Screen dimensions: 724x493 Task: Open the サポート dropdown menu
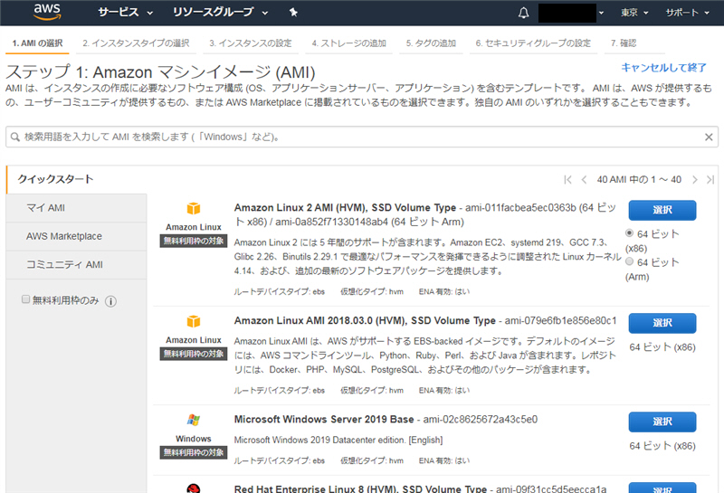click(687, 13)
